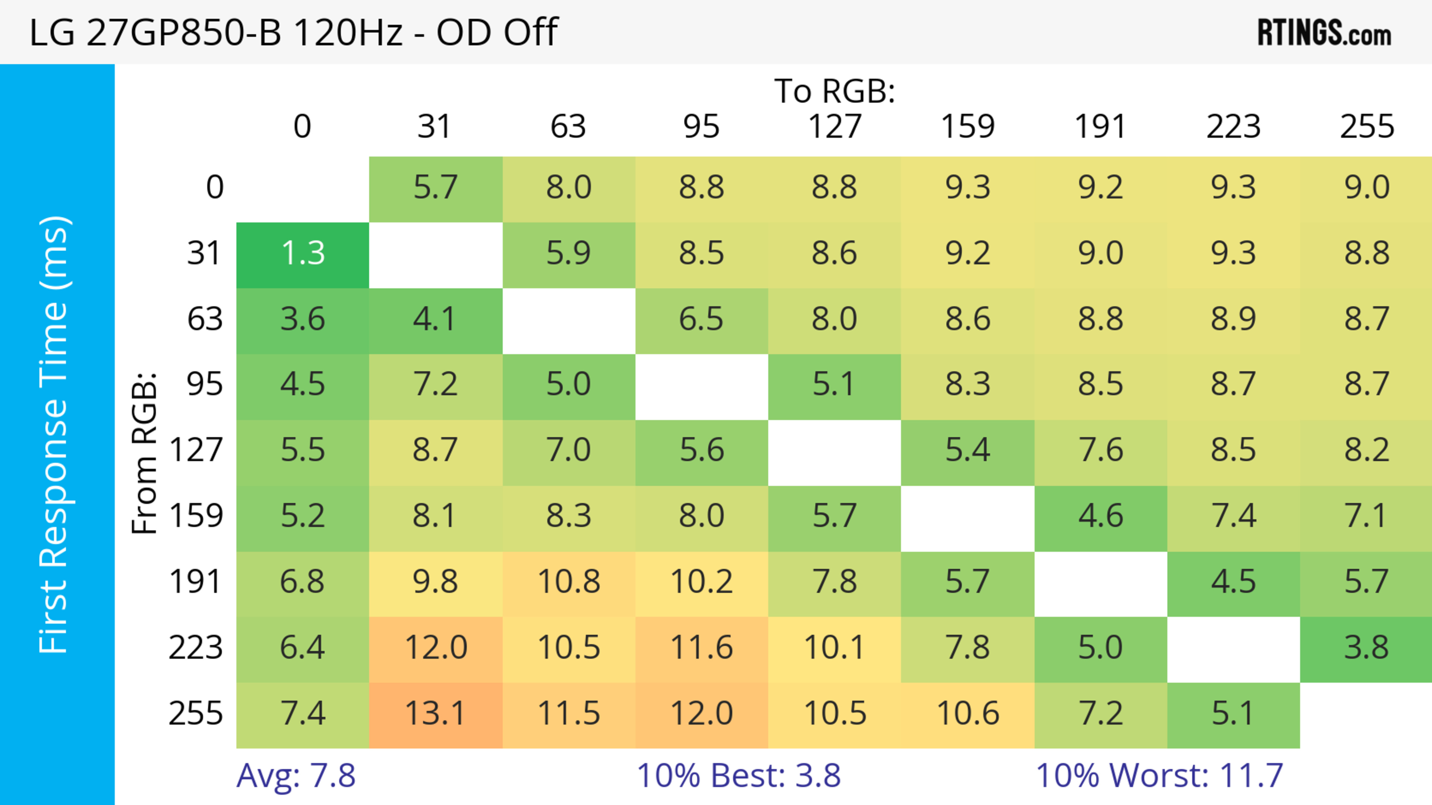The height and width of the screenshot is (805, 1432).
Task: Click the green 4.1 cell
Action: (x=435, y=320)
